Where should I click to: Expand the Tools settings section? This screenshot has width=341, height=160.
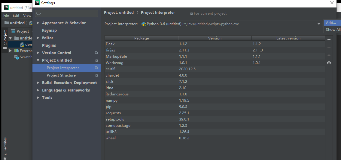pyautogui.click(x=38, y=98)
